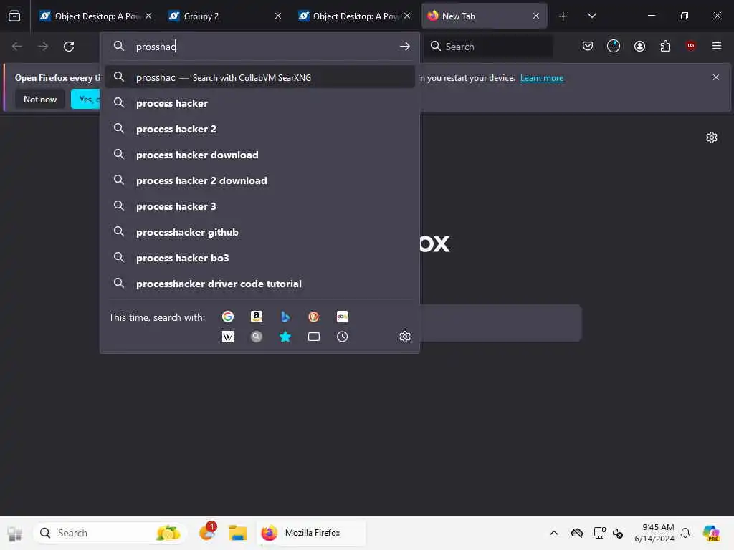Choose suggestion "process hacker download"
734x550 pixels.
259,155
